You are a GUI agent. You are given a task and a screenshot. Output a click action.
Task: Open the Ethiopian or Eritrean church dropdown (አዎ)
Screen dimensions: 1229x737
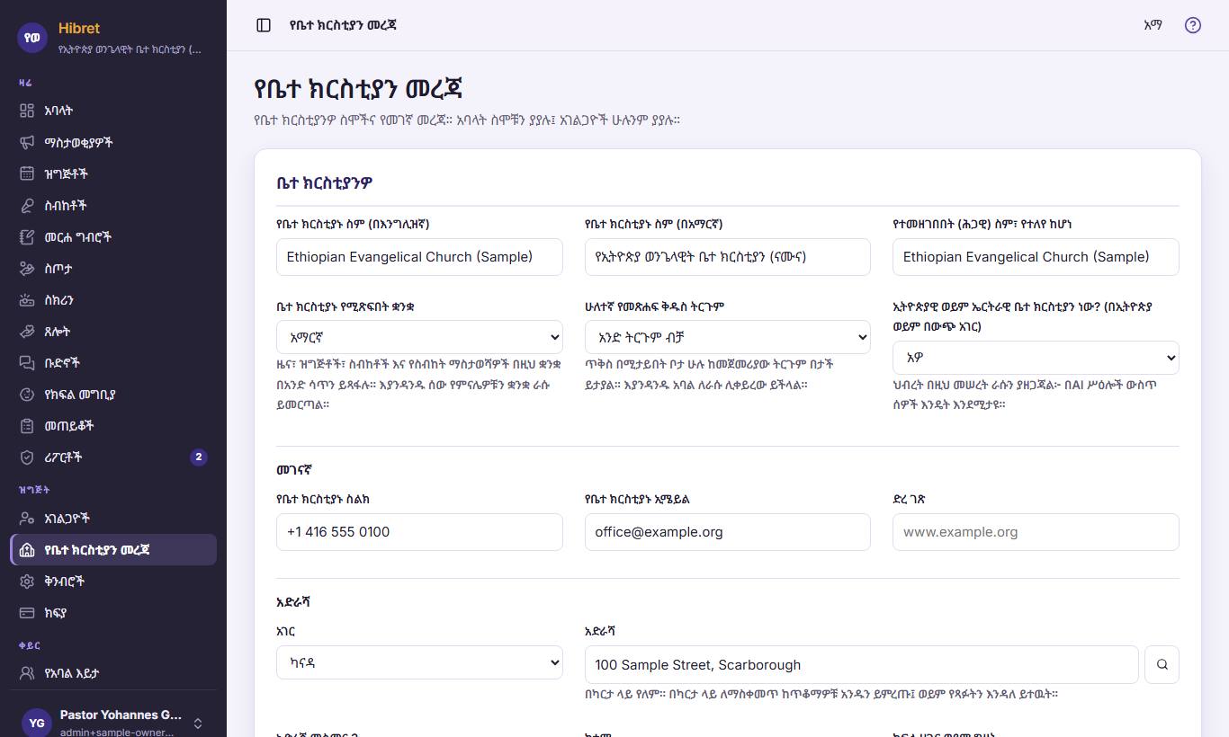click(1036, 357)
